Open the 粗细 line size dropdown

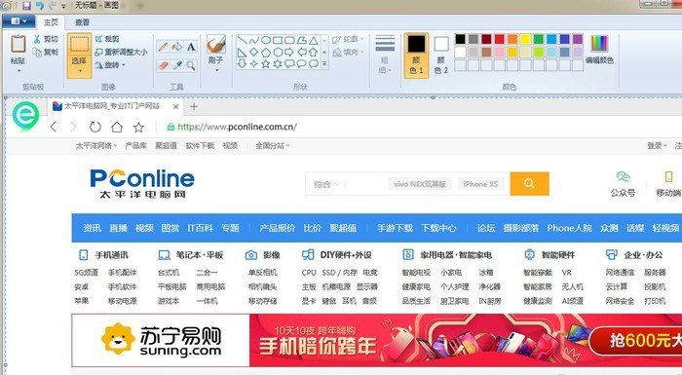(385, 55)
